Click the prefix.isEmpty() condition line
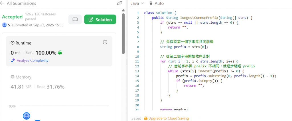 pyautogui.click(x=199, y=81)
